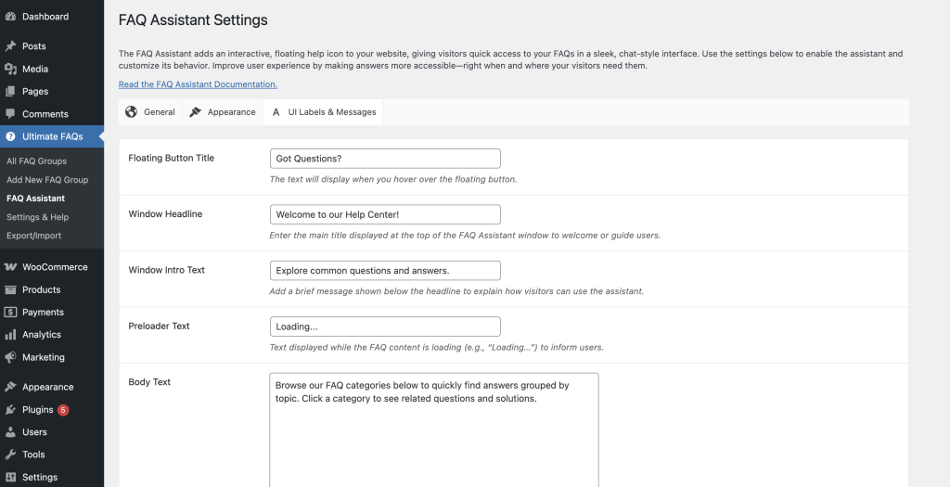Click the Marketing megaphone icon
The width and height of the screenshot is (950, 487).
[10, 357]
